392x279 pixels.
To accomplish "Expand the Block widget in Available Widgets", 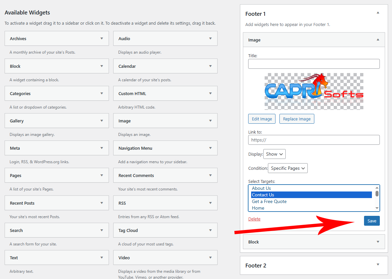I will (x=102, y=66).
